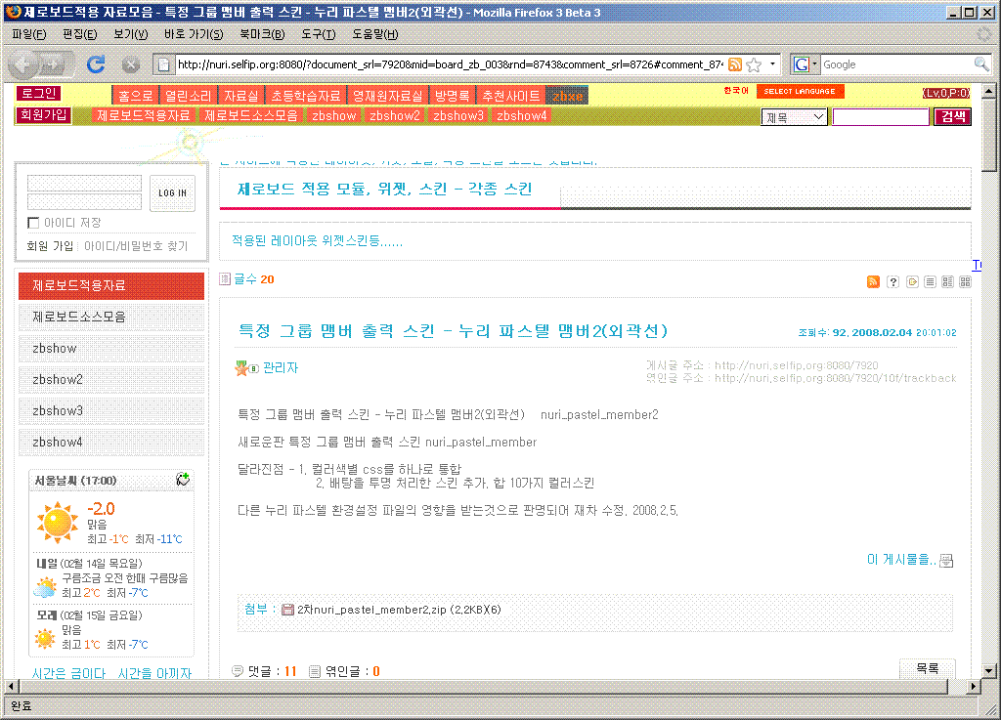Download 2차nuri_pastel_member2.zip attachment
The width and height of the screenshot is (1001, 720).
click(399, 610)
